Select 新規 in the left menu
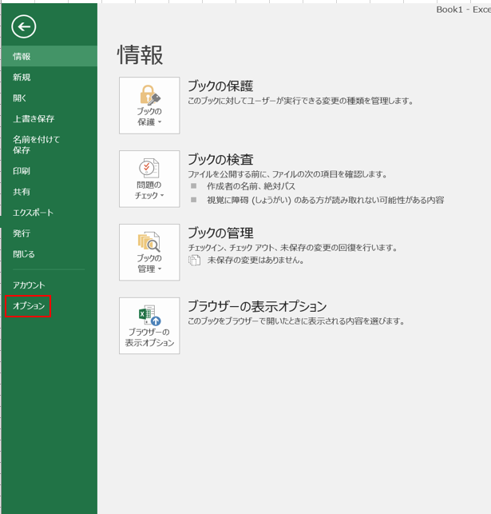 point(49,77)
